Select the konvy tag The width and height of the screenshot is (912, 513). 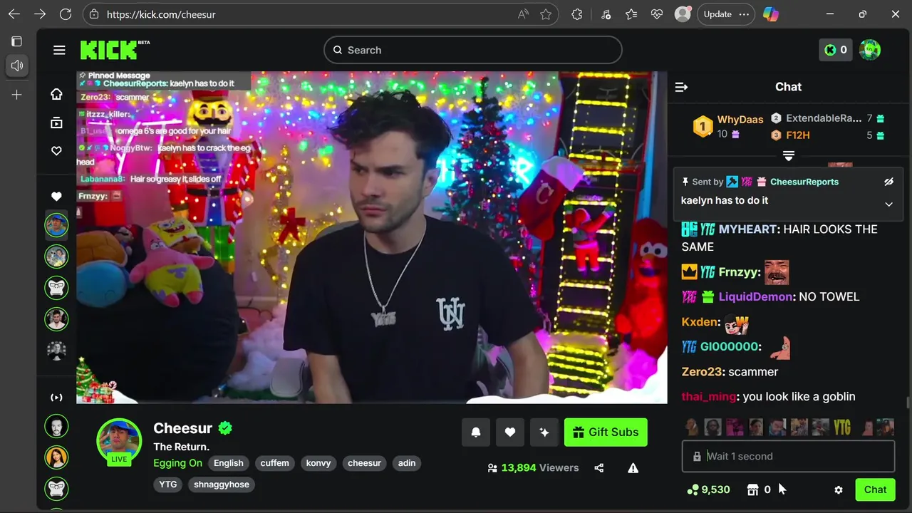[x=318, y=463]
